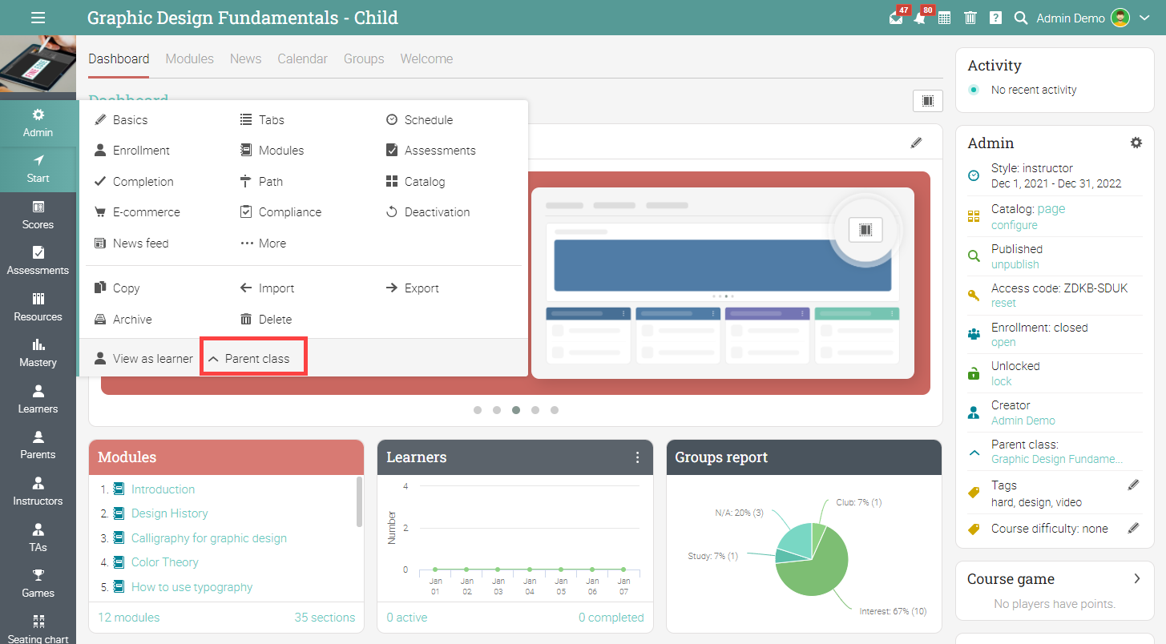
Task: Open the help question mark icon
Action: point(995,18)
